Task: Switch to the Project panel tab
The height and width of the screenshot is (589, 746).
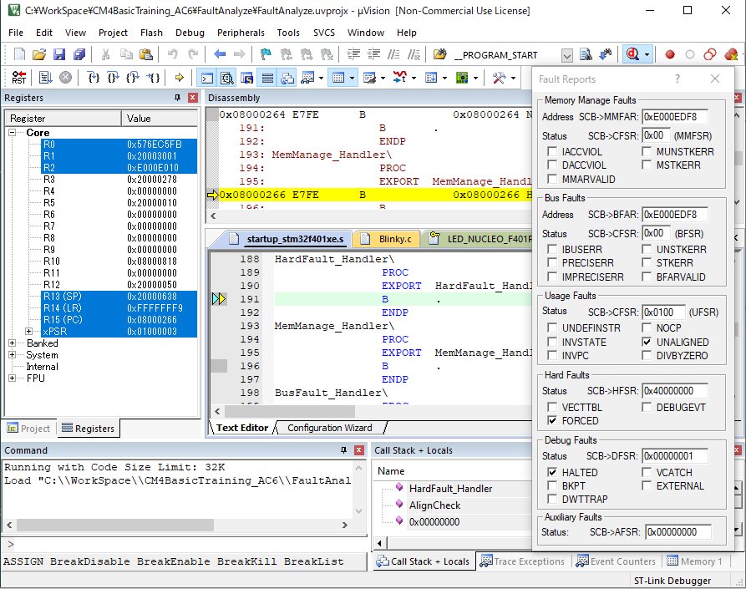Action: pos(29,429)
